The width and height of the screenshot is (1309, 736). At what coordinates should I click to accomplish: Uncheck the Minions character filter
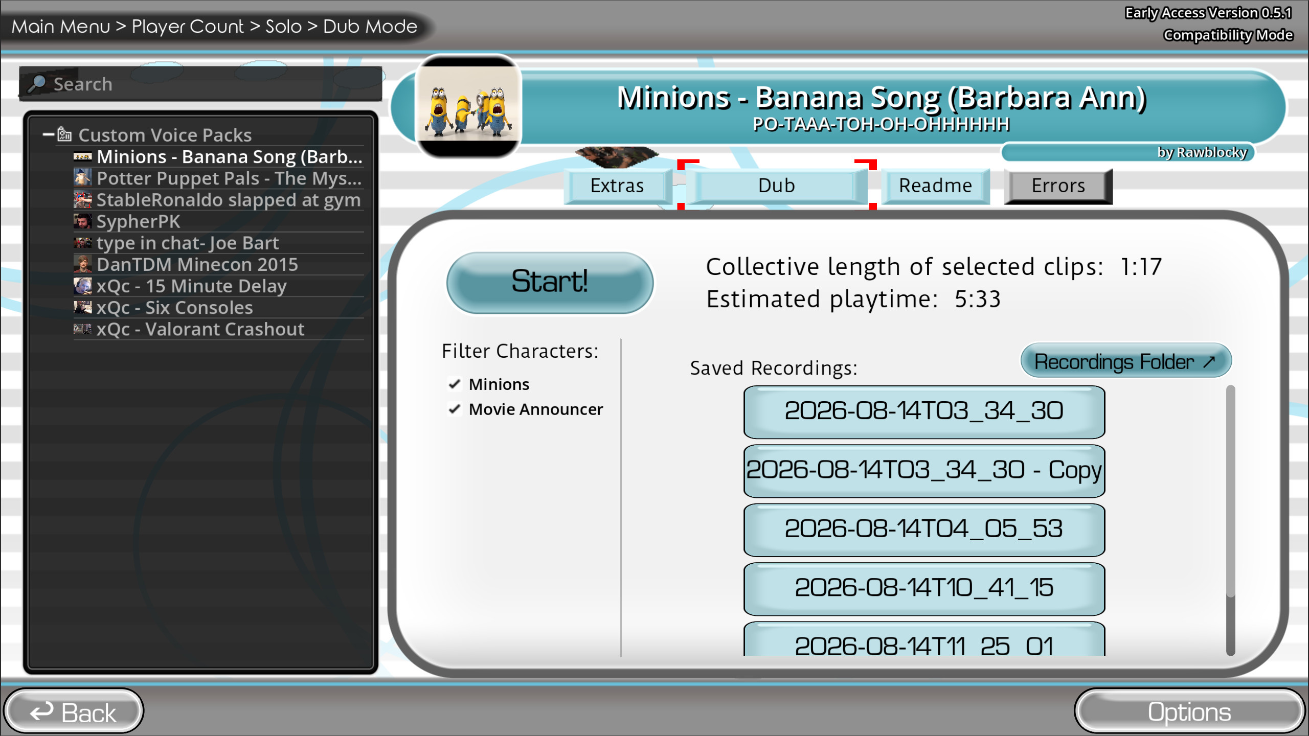pyautogui.click(x=454, y=384)
